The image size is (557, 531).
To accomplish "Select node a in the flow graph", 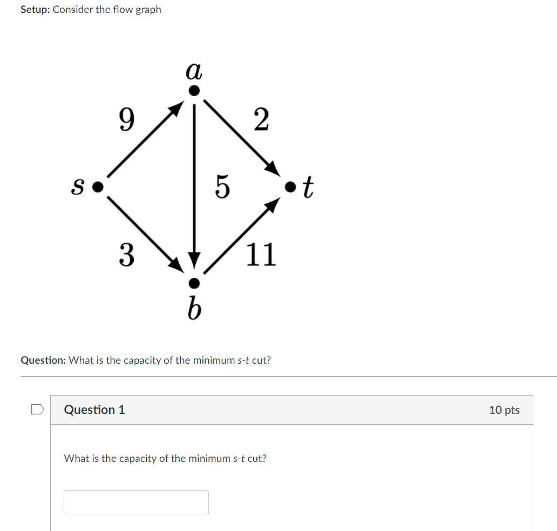I will pos(193,91).
